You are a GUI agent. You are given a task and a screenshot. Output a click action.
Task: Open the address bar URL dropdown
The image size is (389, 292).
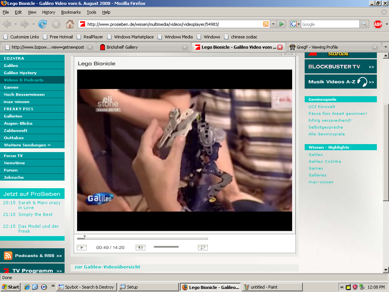(273, 24)
